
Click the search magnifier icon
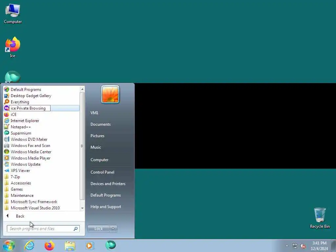(x=76, y=229)
